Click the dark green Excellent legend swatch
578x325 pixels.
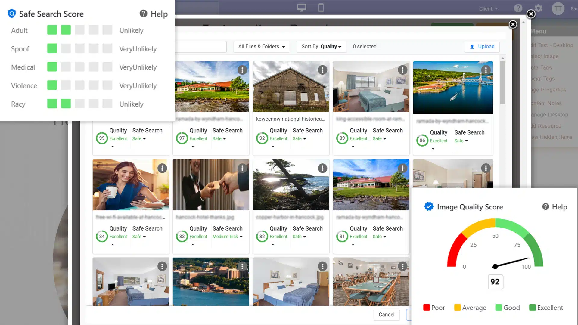(532, 307)
